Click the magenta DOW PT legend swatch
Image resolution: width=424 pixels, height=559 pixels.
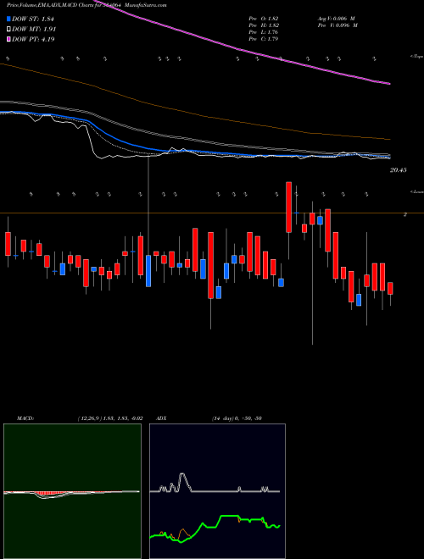tap(9, 39)
